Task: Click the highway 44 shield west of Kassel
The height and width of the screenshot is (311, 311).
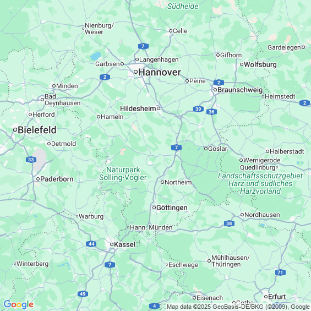Action: (91, 244)
